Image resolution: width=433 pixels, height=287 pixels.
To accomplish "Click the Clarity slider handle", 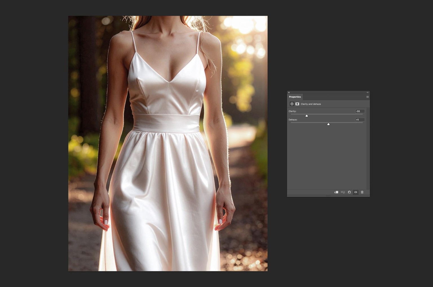I will coord(307,116).
